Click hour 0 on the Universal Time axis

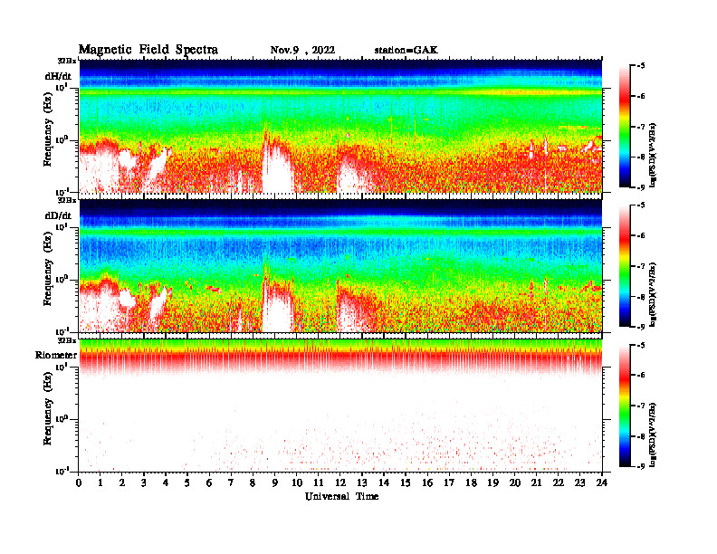[x=79, y=482]
